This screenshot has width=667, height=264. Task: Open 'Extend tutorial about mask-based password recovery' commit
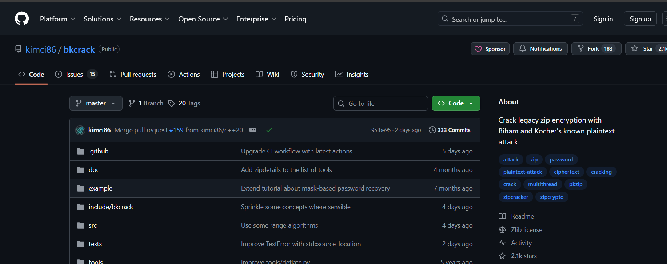coord(315,188)
